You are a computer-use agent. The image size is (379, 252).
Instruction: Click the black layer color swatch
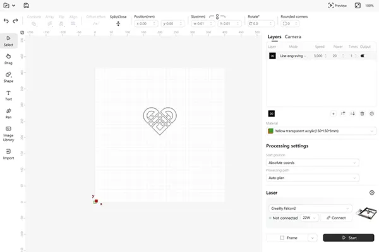(272, 56)
